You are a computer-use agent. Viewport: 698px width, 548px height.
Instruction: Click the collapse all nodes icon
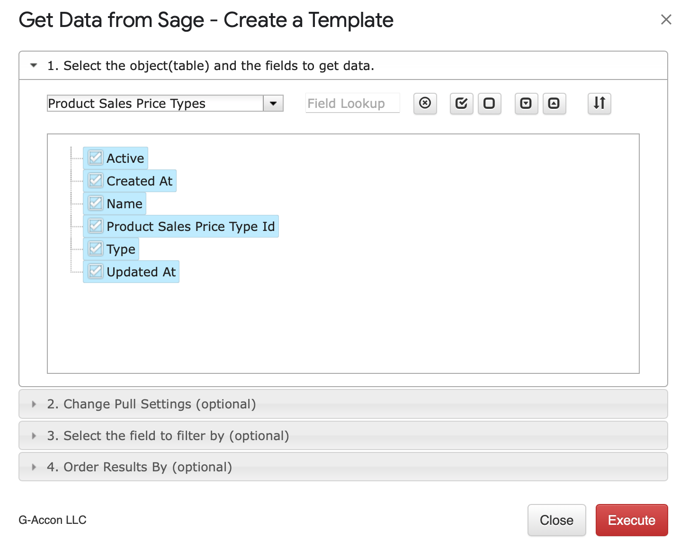pos(554,103)
